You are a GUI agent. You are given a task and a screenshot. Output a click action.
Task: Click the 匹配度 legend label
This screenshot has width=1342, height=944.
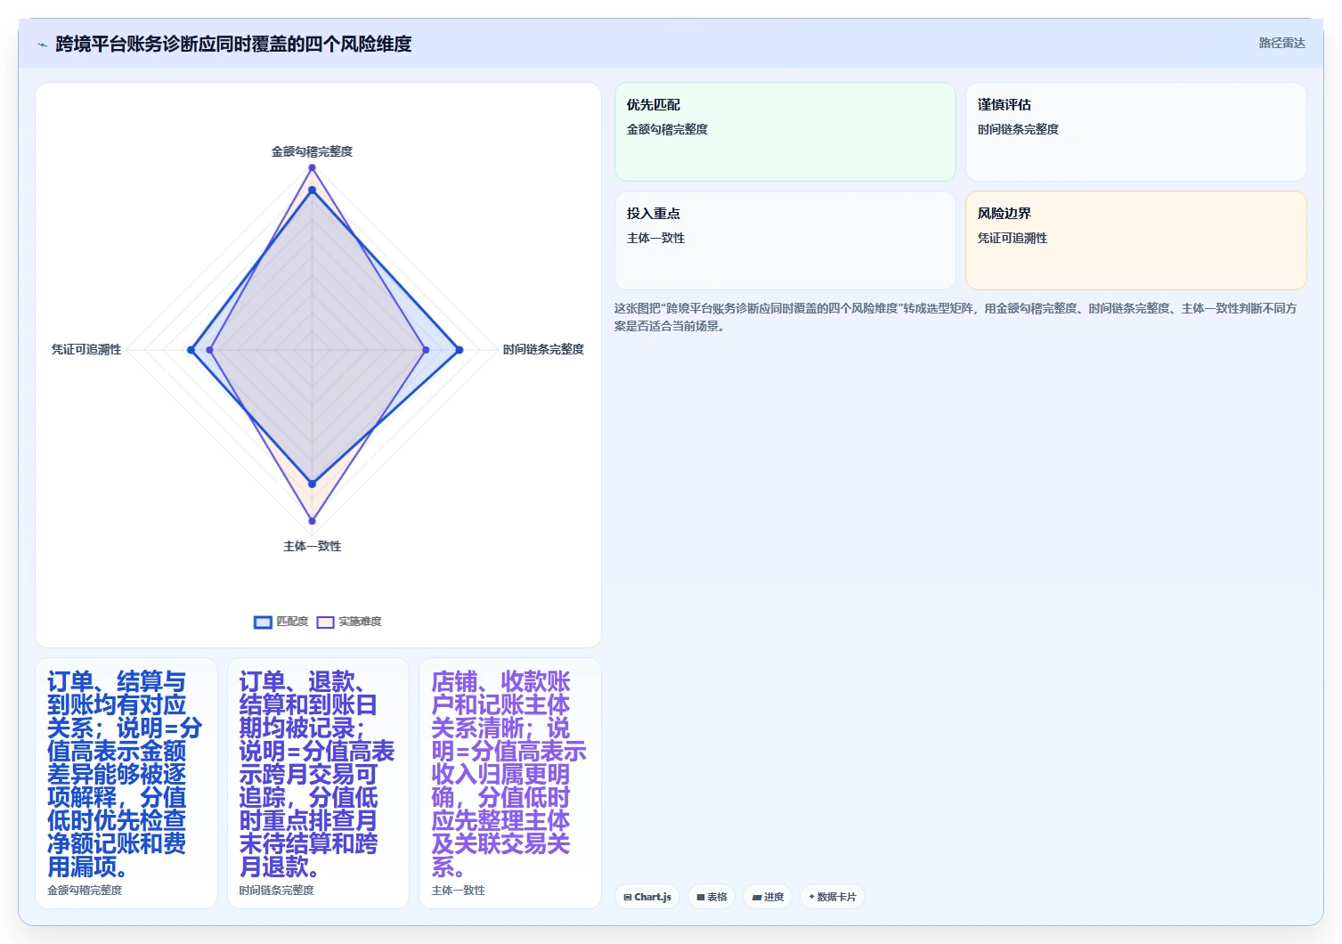tap(292, 622)
